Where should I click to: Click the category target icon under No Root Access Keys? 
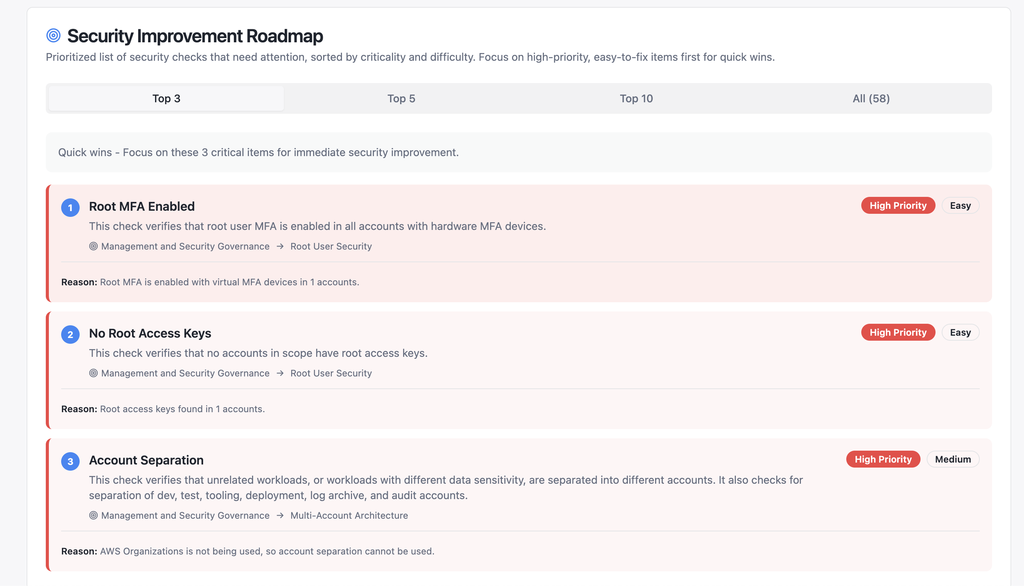tap(93, 373)
